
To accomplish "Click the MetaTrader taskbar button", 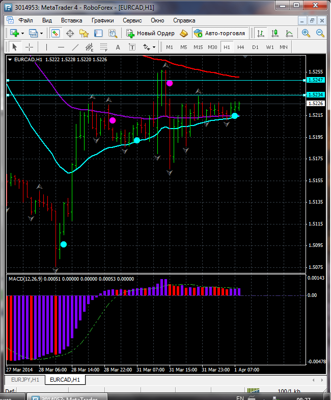I will pos(67,397).
